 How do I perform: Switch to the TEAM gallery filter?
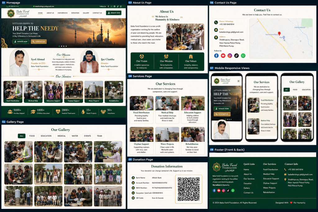point(99,136)
